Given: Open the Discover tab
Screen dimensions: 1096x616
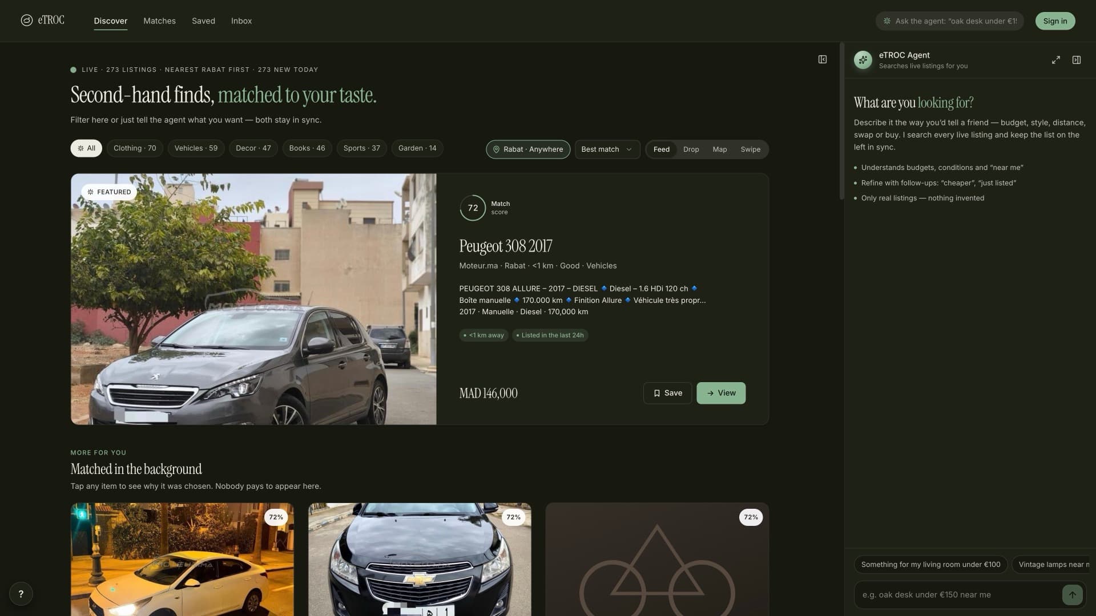Looking at the screenshot, I should [111, 21].
